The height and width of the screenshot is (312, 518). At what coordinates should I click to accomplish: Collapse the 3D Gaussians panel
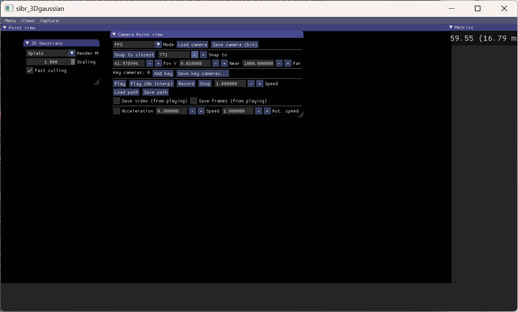27,43
